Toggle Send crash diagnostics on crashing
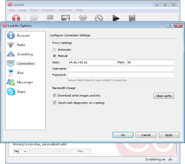This screenshot has width=185, height=164. coord(55,103)
